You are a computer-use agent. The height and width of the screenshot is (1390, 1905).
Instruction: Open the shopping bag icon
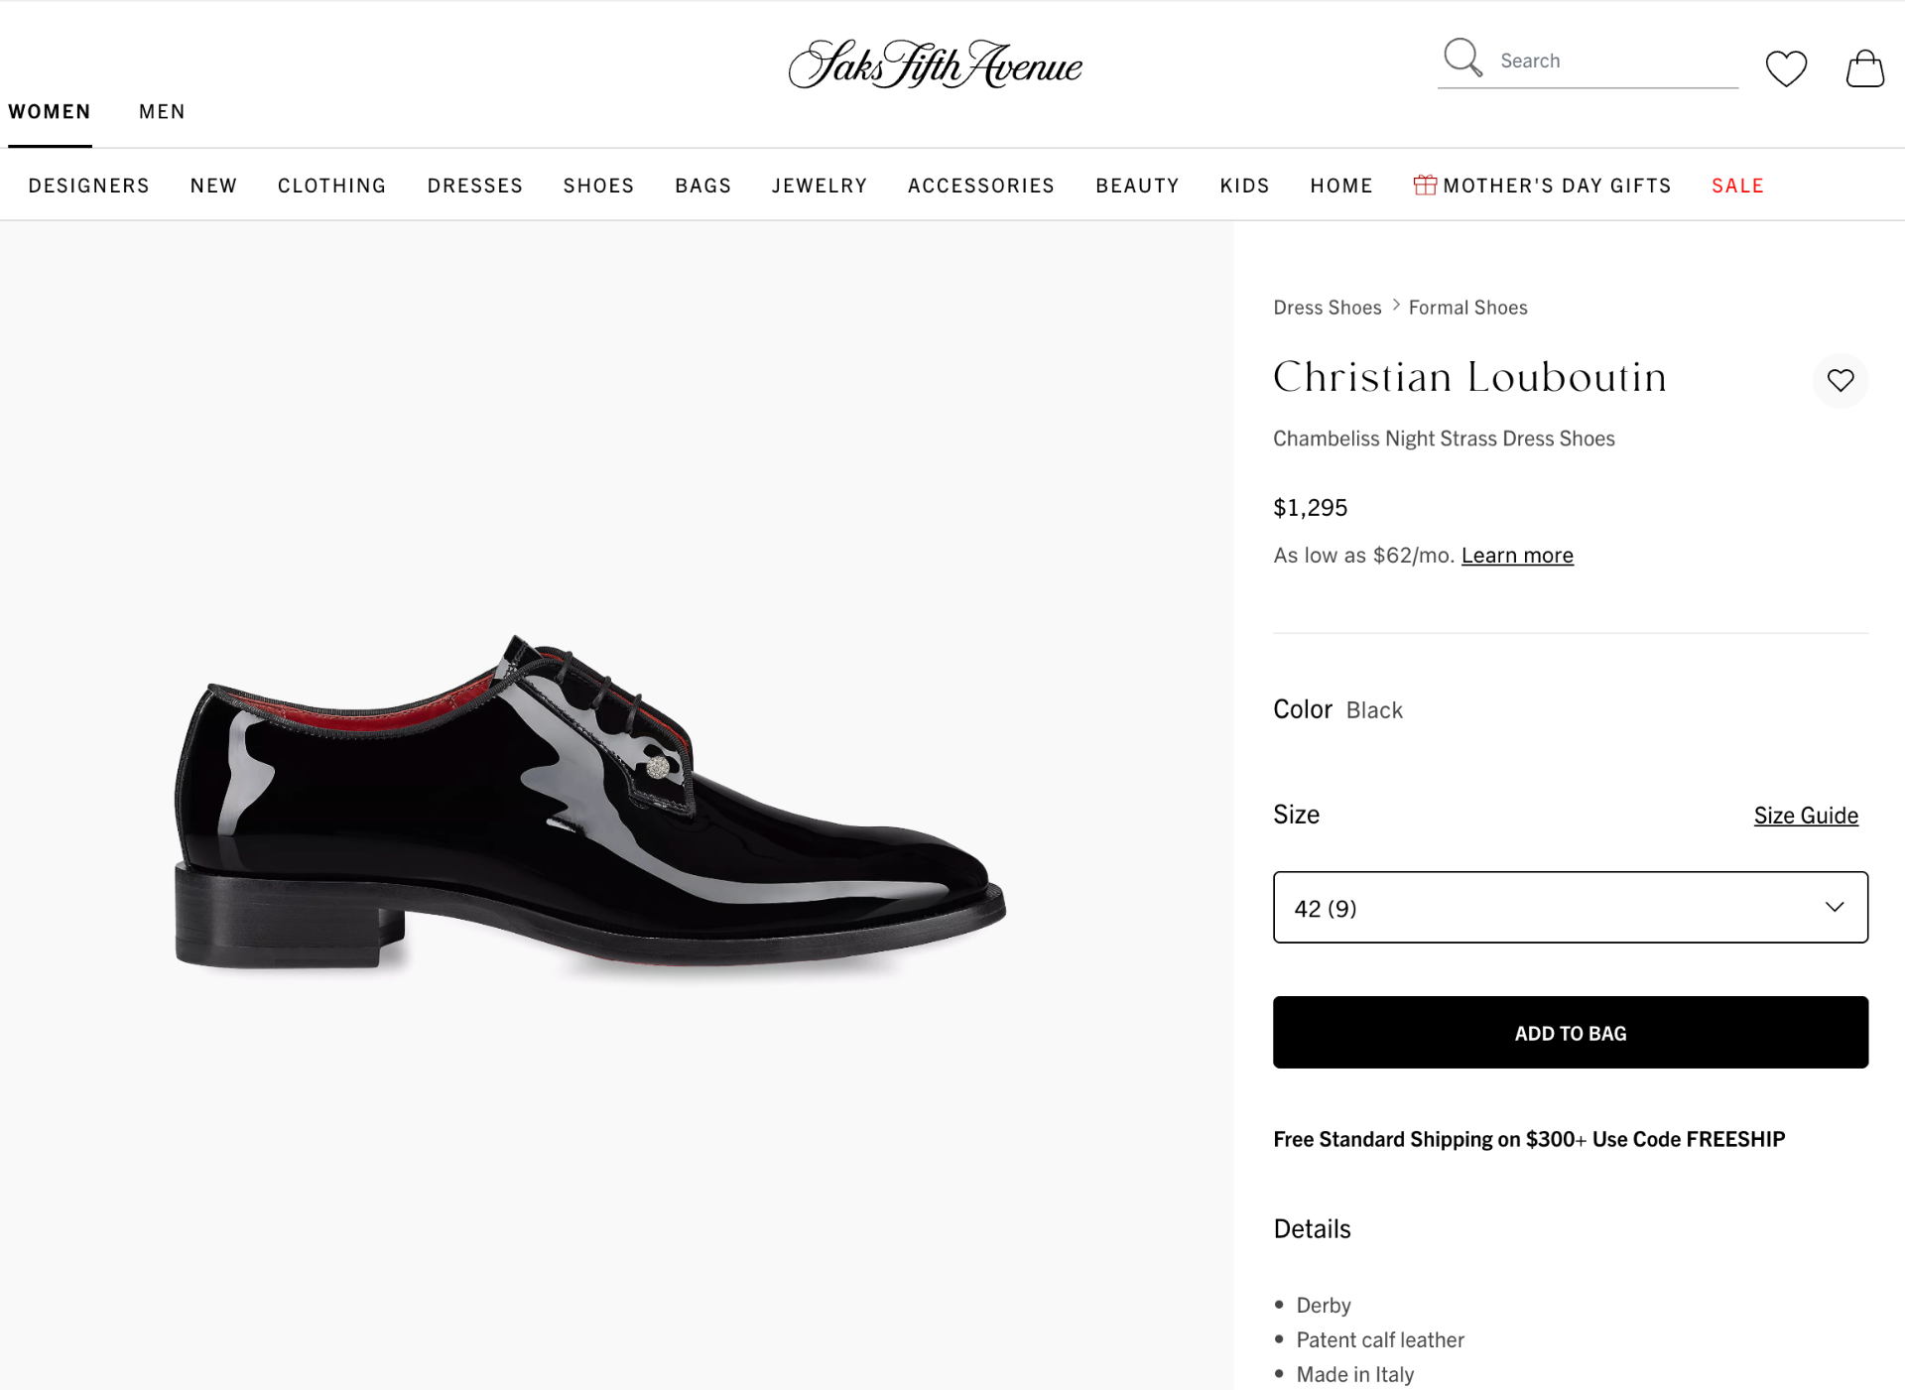pos(1864,67)
